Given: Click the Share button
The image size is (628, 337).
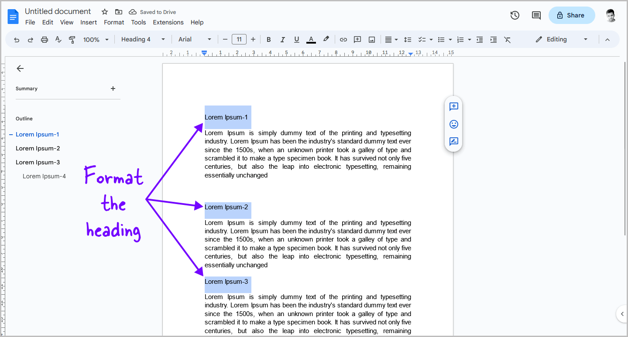Looking at the screenshot, I should 572,15.
